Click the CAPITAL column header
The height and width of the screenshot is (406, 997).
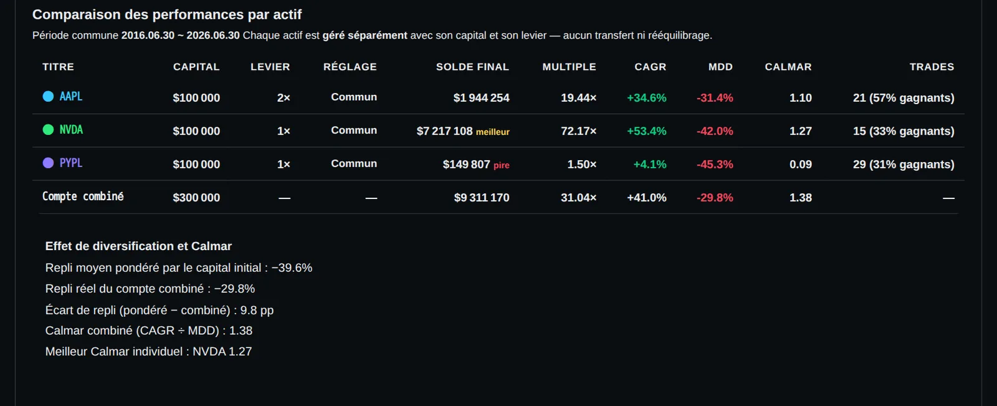pos(196,67)
